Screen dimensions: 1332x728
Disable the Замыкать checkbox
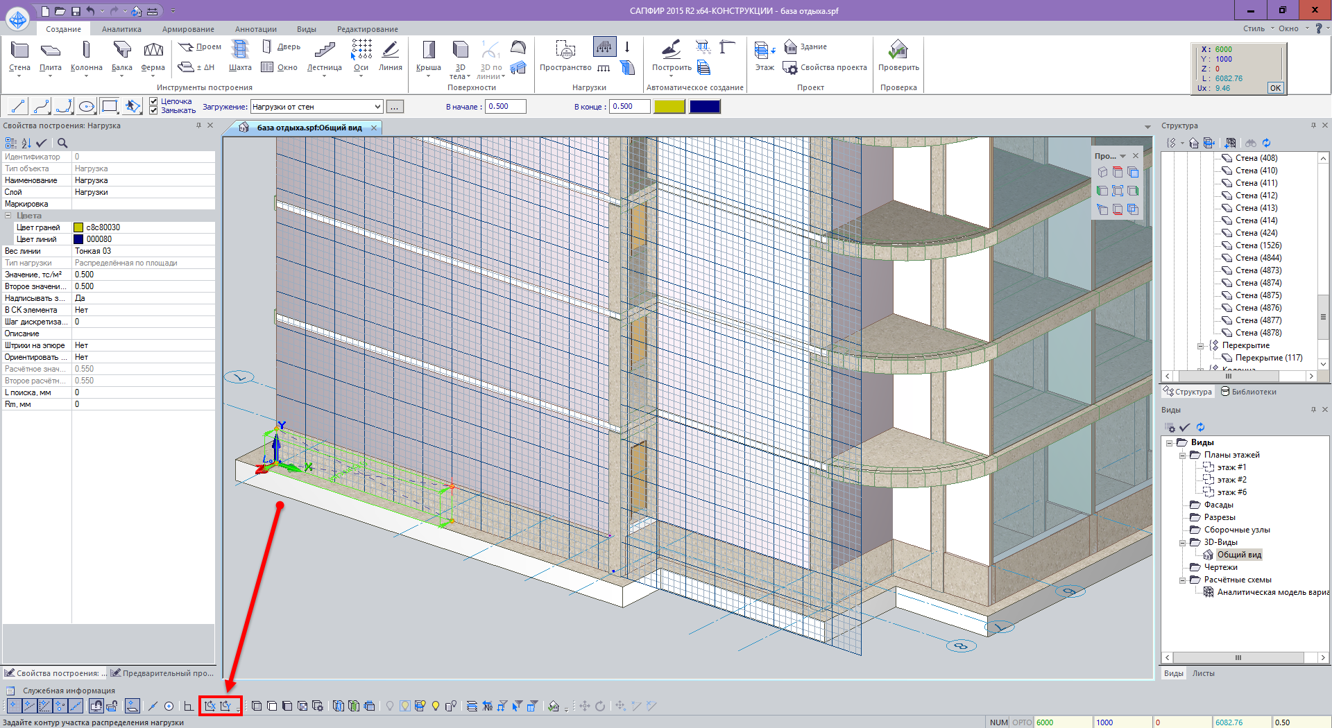click(154, 110)
